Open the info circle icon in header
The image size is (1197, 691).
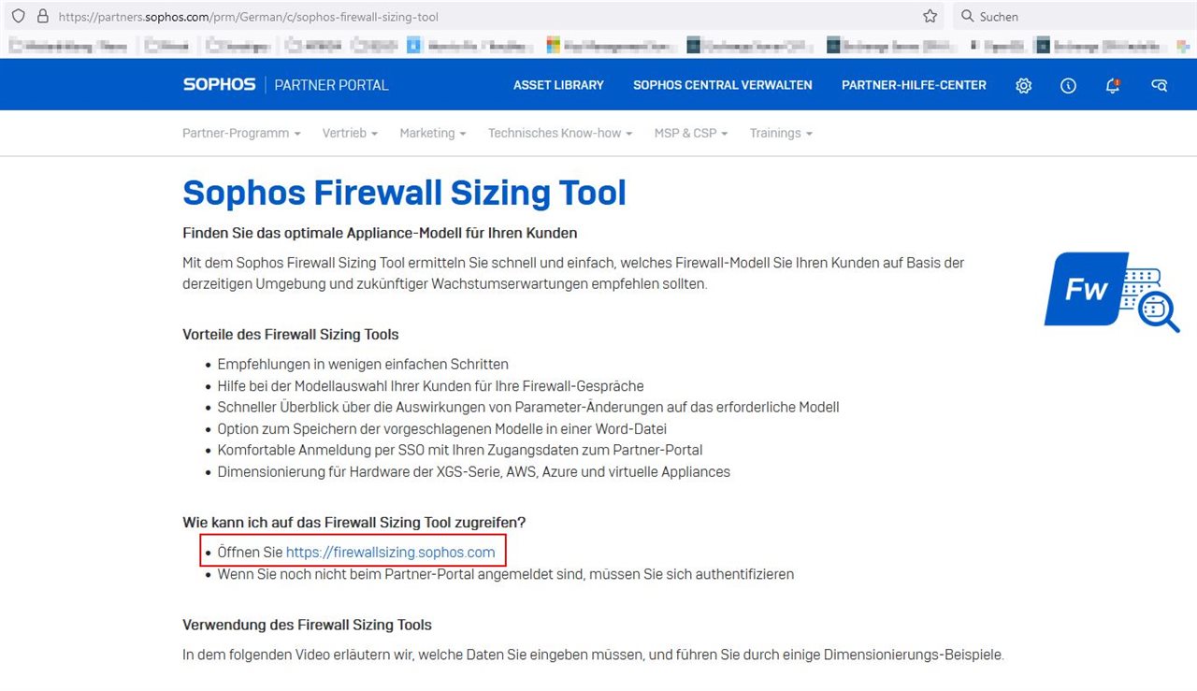tap(1068, 85)
